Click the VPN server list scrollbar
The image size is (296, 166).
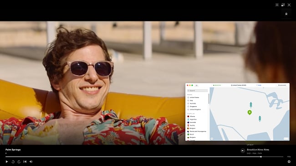(x=209, y=99)
